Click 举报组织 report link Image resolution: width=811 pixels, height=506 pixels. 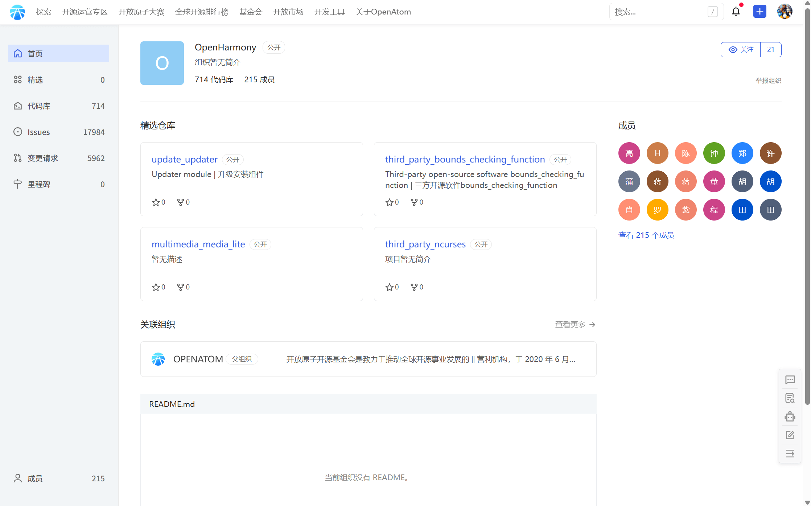pyautogui.click(x=769, y=81)
